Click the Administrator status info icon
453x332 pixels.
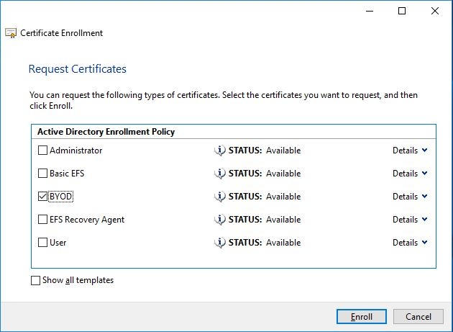(220, 151)
